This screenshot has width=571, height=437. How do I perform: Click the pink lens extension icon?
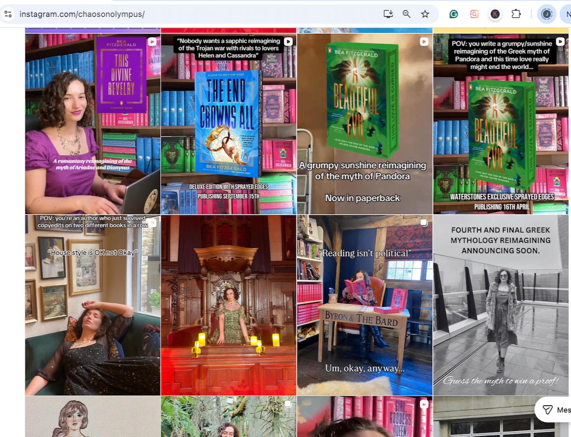coord(474,14)
